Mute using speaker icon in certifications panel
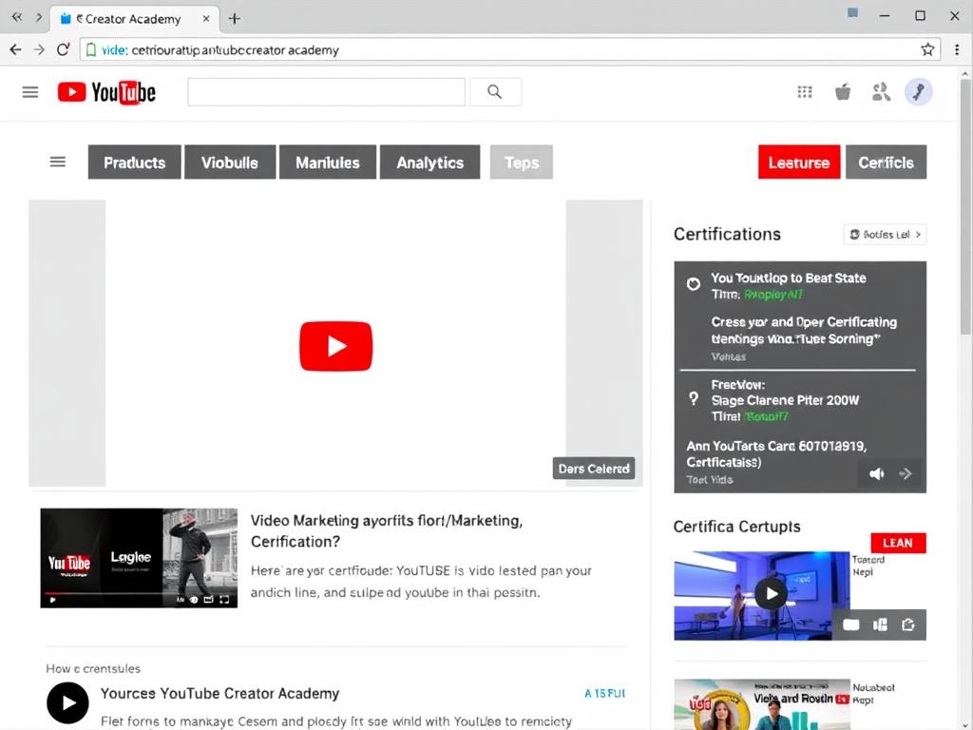Image resolution: width=973 pixels, height=730 pixels. (x=876, y=474)
